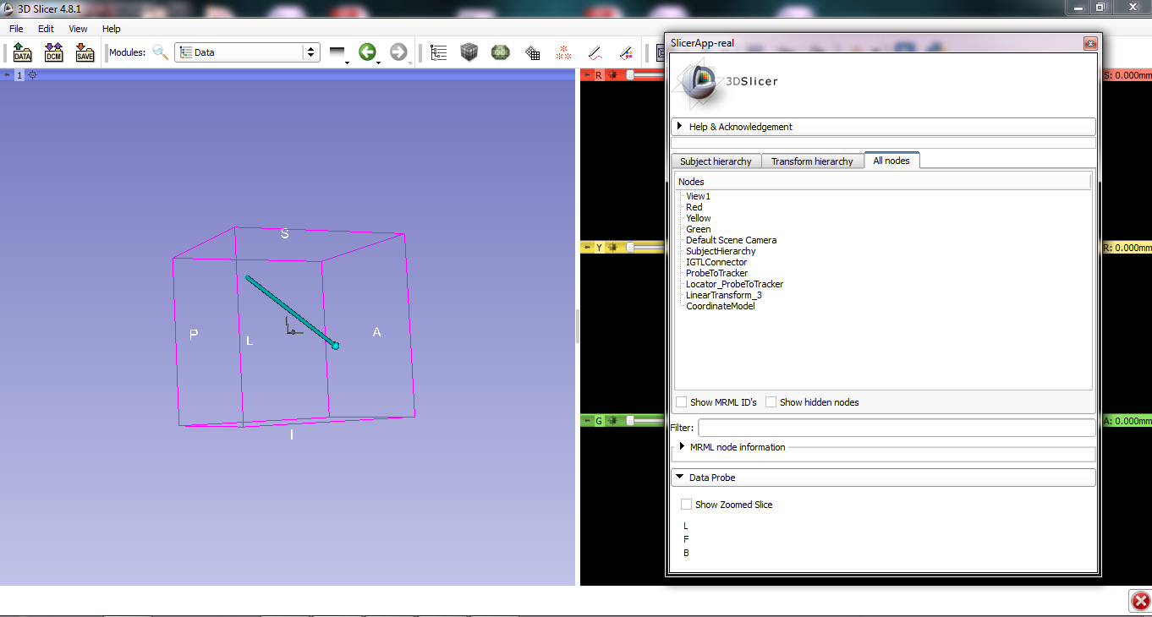Enable Show Zoomed Slice
Viewport: 1152px width, 617px height.
click(x=686, y=504)
